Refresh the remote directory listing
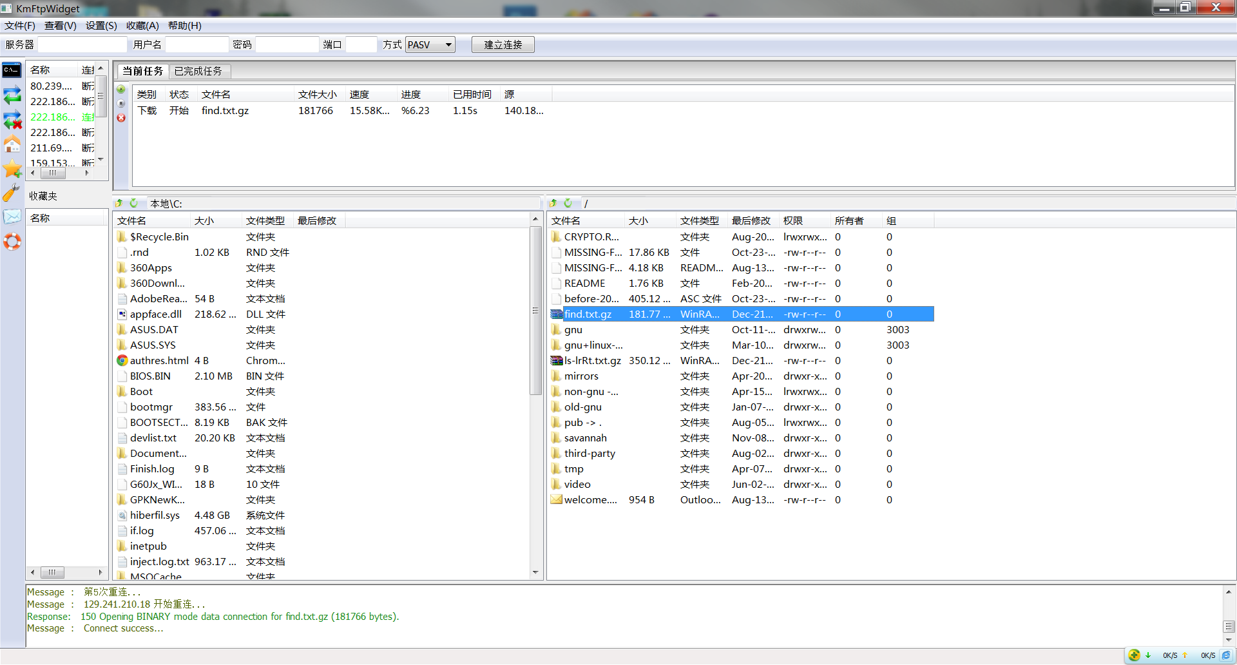The height and width of the screenshot is (665, 1237). (x=568, y=203)
